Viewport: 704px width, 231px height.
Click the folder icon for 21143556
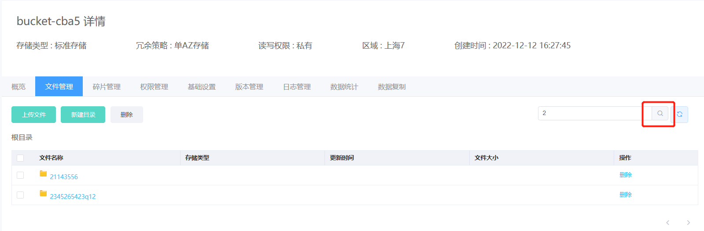click(x=43, y=174)
